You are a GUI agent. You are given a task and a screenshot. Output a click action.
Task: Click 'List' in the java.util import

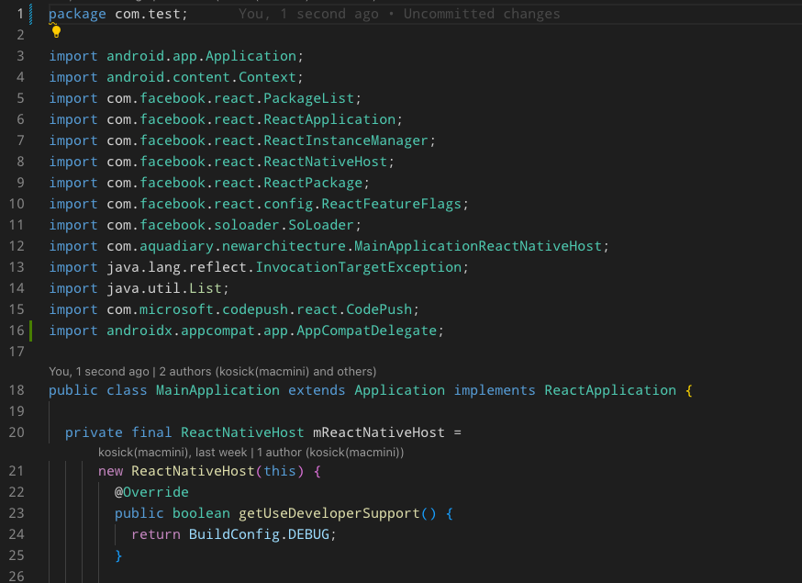click(x=206, y=288)
